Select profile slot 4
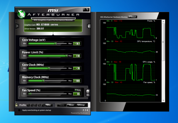This screenshot has width=178, height=123. point(40,105)
